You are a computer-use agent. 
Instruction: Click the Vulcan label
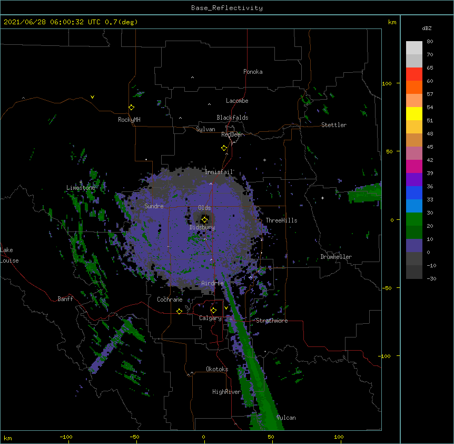coord(286,418)
